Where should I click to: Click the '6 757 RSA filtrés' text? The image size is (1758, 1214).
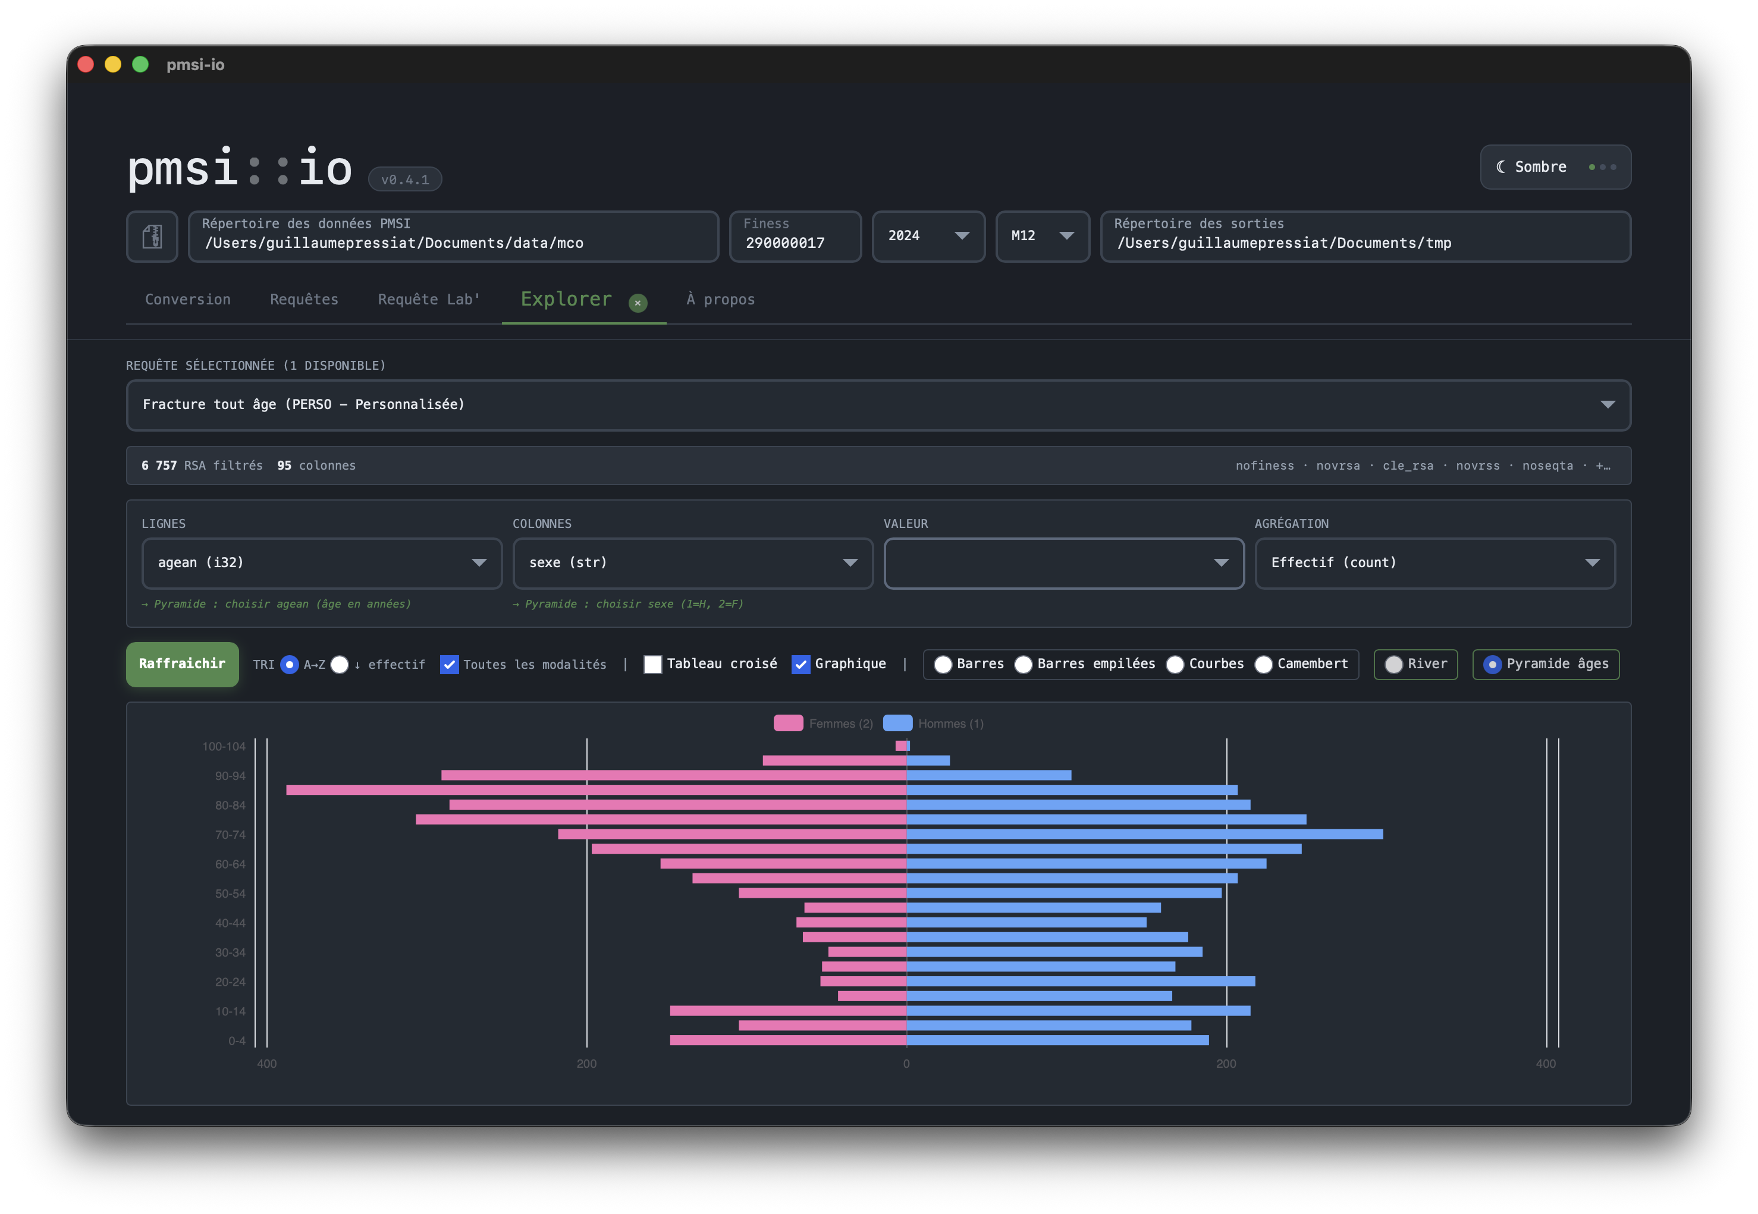coord(202,466)
